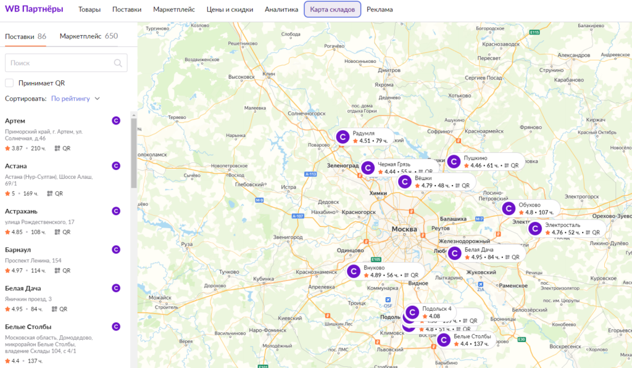Click the purple C icon for Астрахань
This screenshot has width=632, height=368.
click(116, 211)
